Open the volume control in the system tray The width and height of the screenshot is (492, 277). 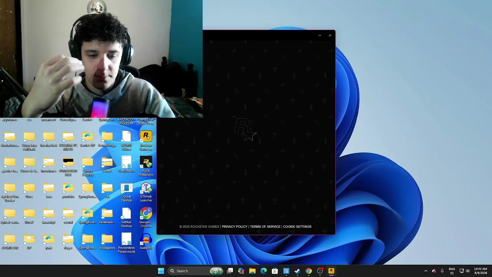[x=467, y=271]
